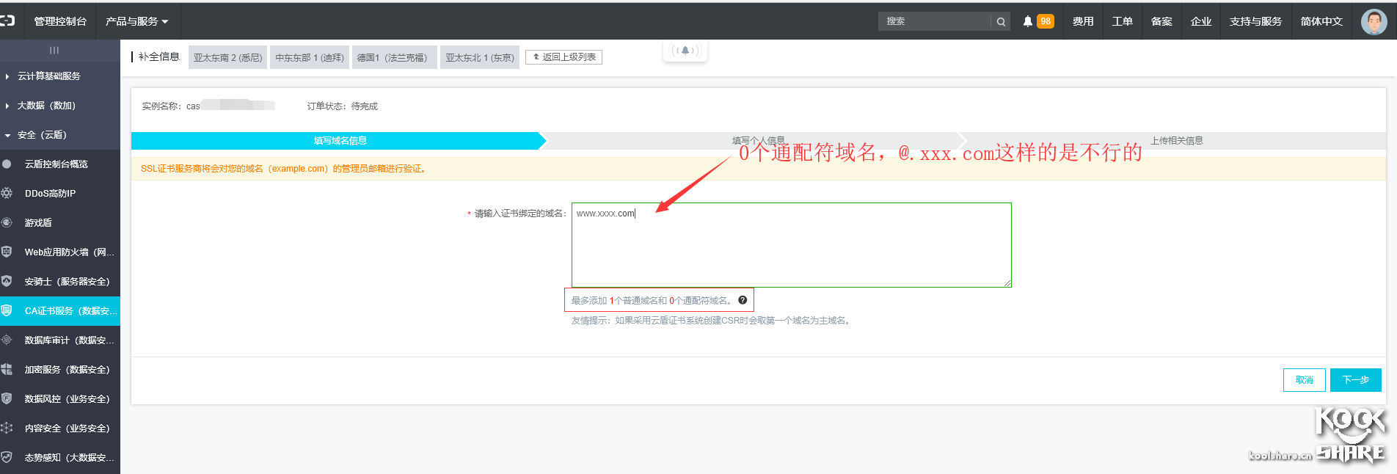Open 态势感知 page
Image resolution: width=1397 pixels, height=474 pixels.
(x=69, y=458)
